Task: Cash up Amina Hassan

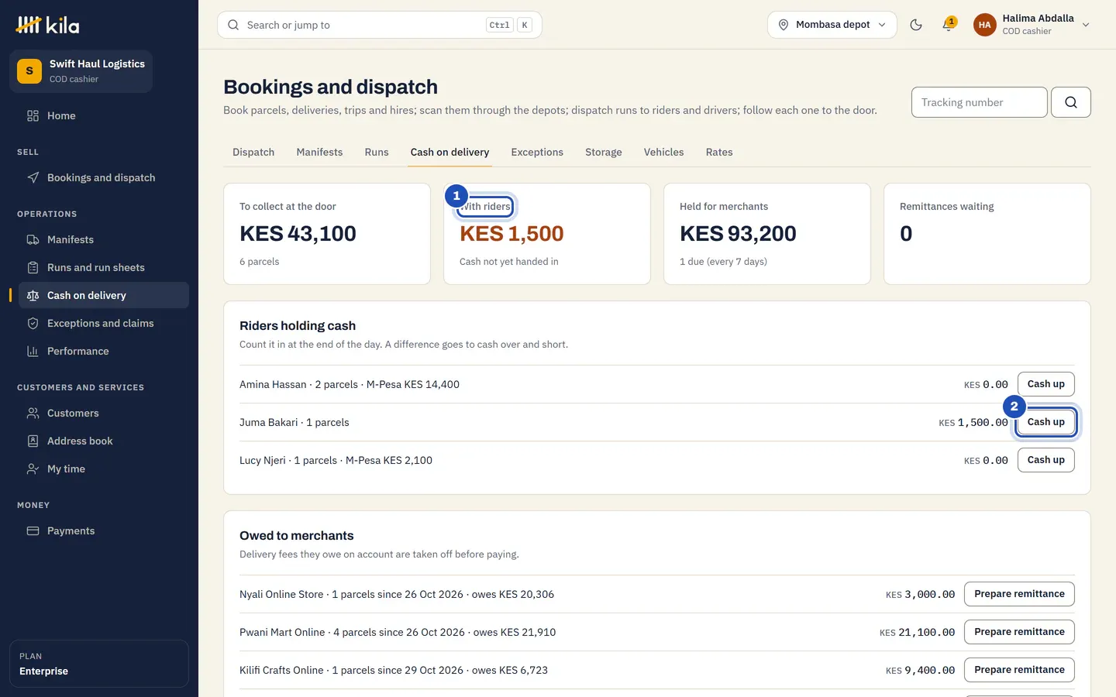Action: click(1045, 384)
